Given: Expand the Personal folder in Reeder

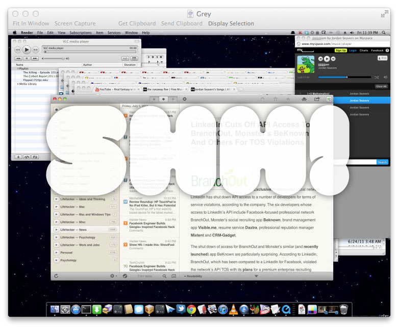Looking at the screenshot, I should point(56,252).
